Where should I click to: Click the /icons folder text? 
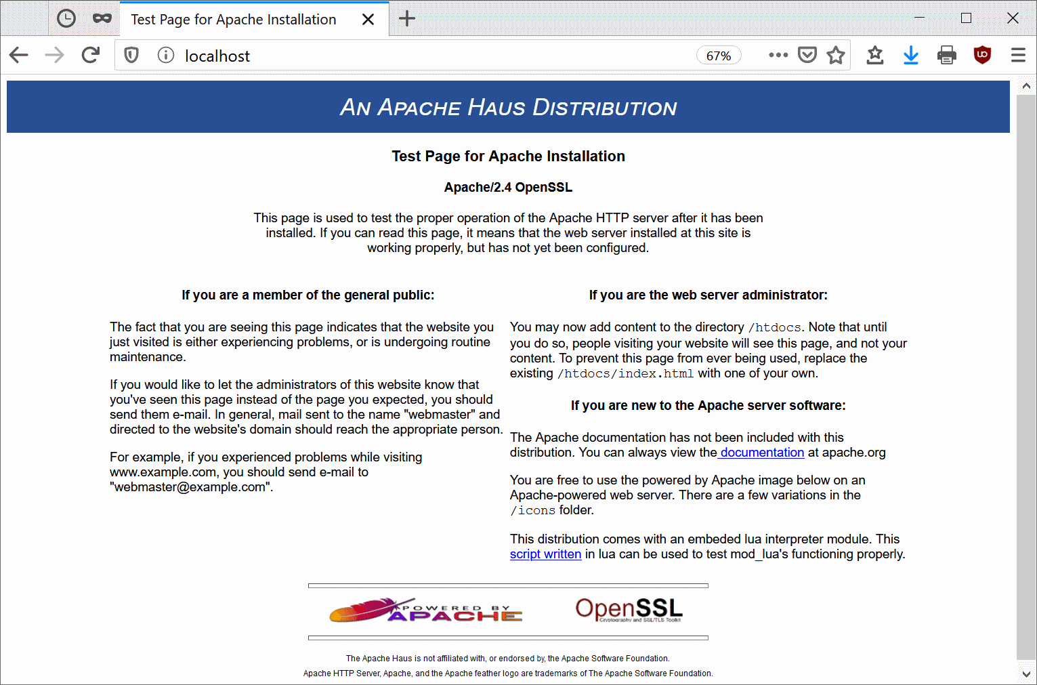point(533,511)
